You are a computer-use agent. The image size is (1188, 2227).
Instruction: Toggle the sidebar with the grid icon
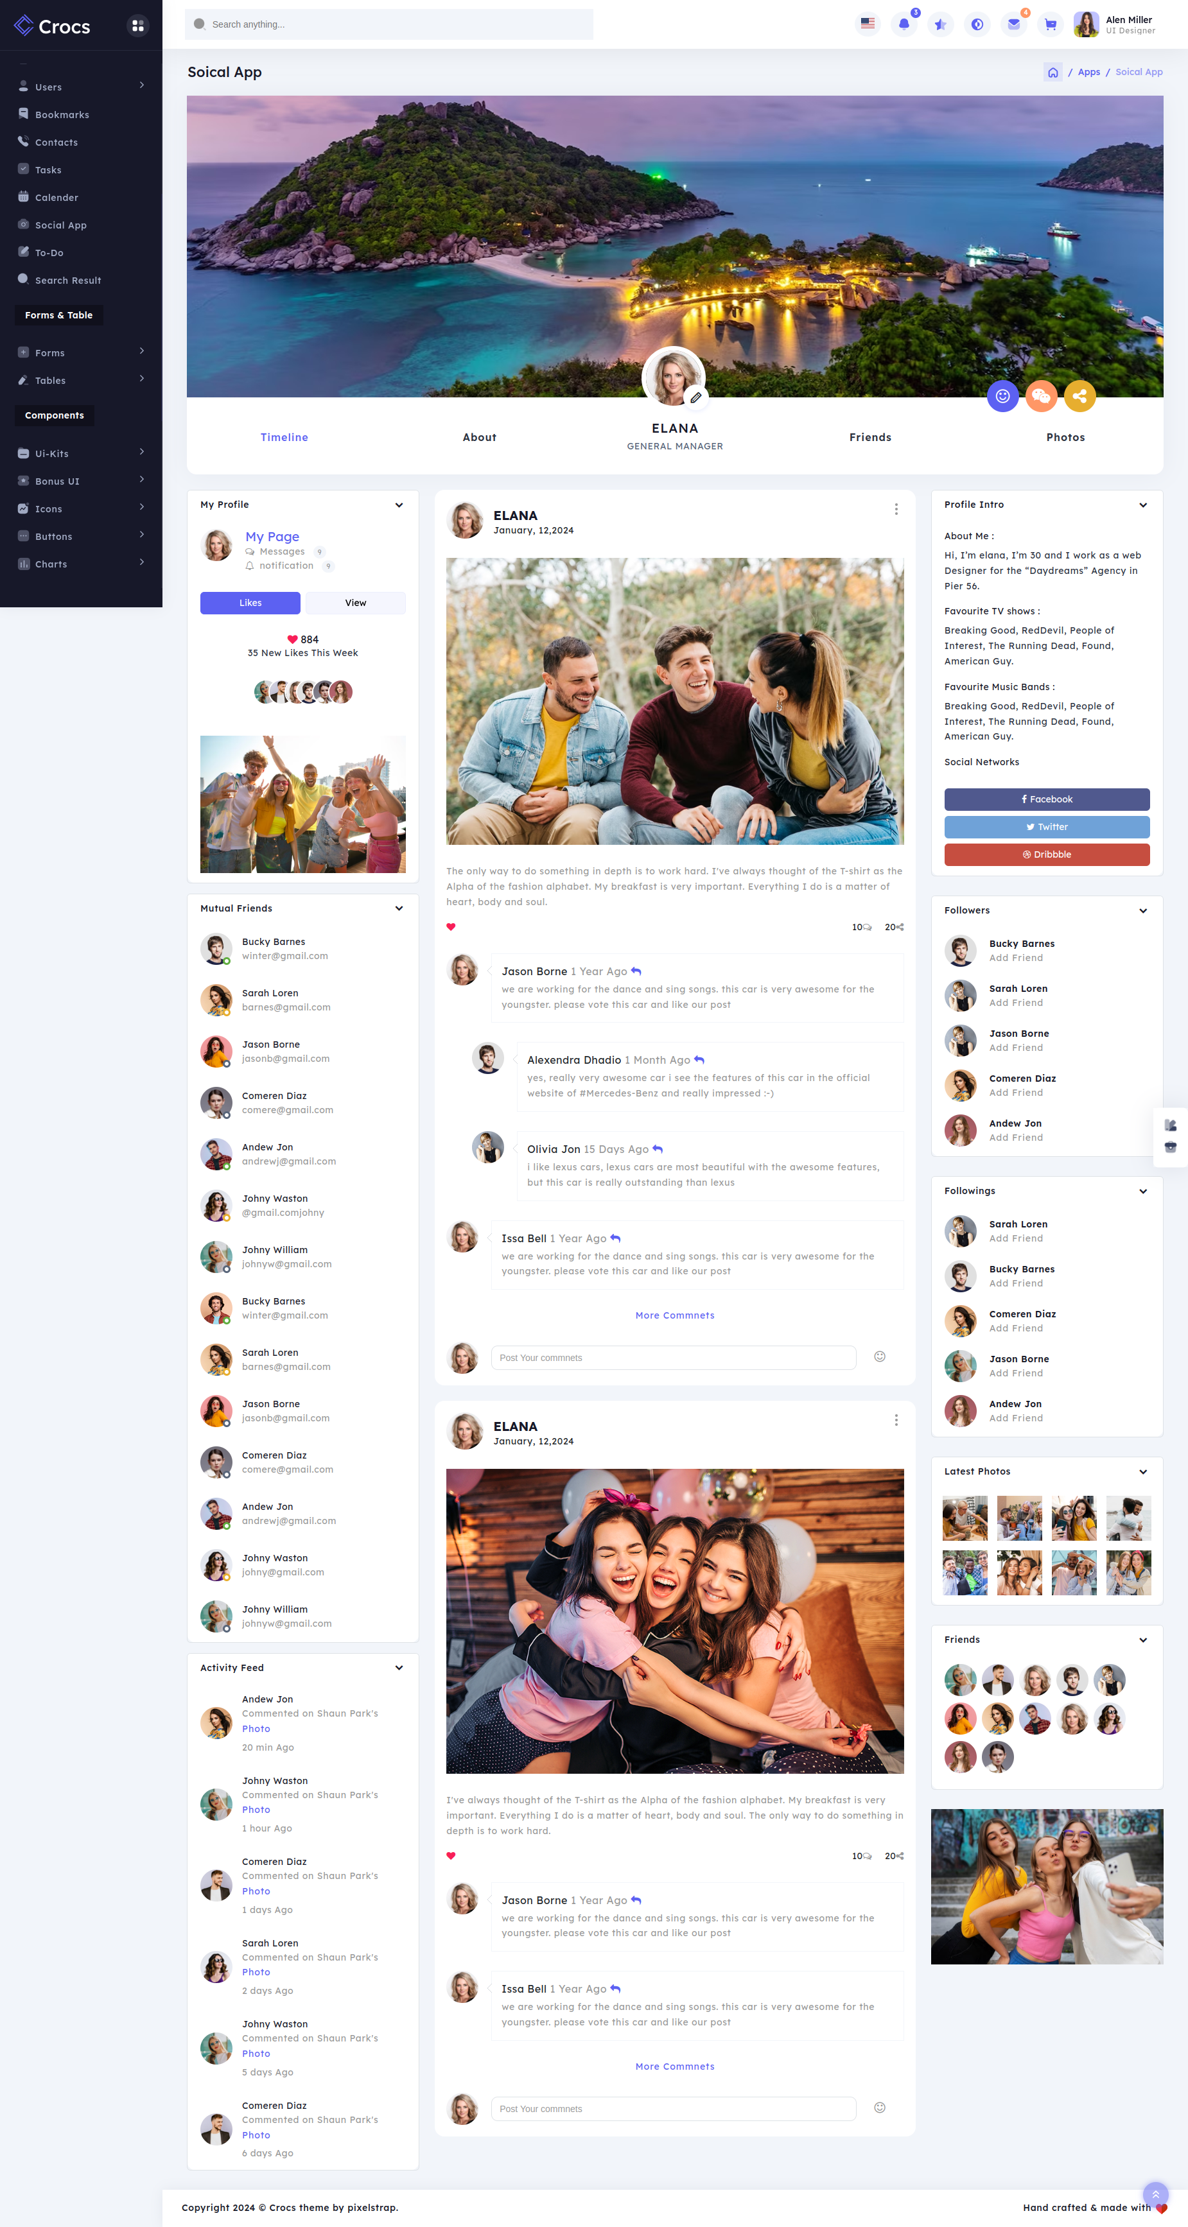pyautogui.click(x=137, y=26)
